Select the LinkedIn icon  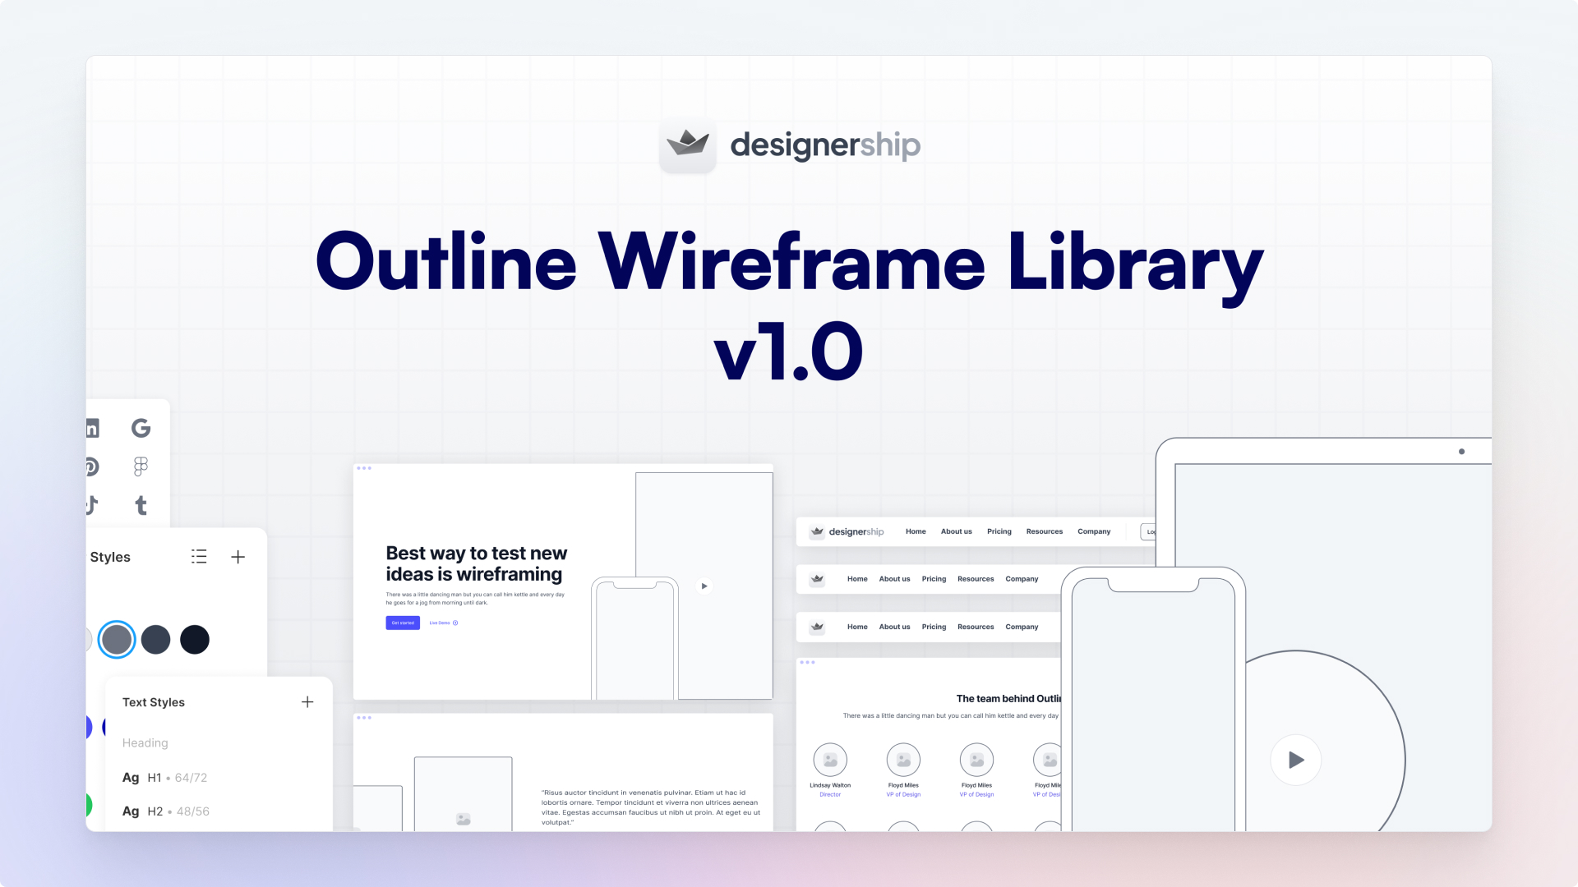coord(90,428)
